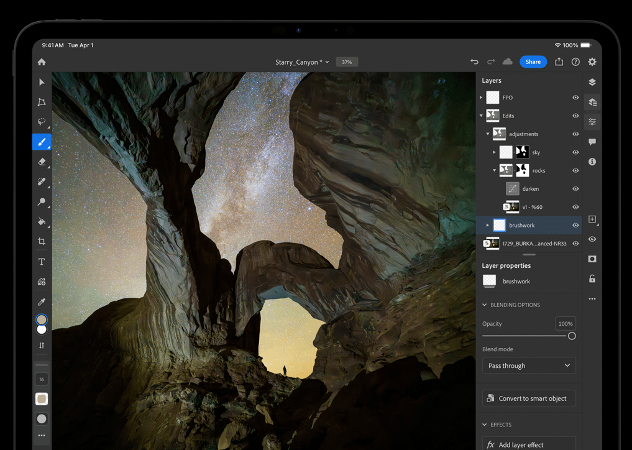Expand the brushwork layer group

(487, 226)
